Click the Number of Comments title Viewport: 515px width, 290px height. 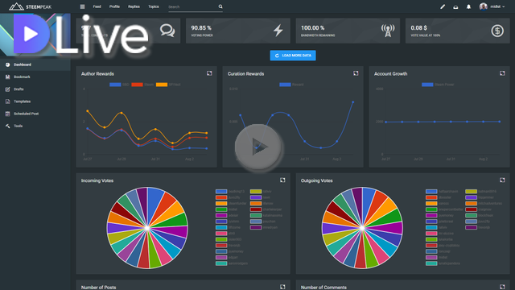pos(323,288)
